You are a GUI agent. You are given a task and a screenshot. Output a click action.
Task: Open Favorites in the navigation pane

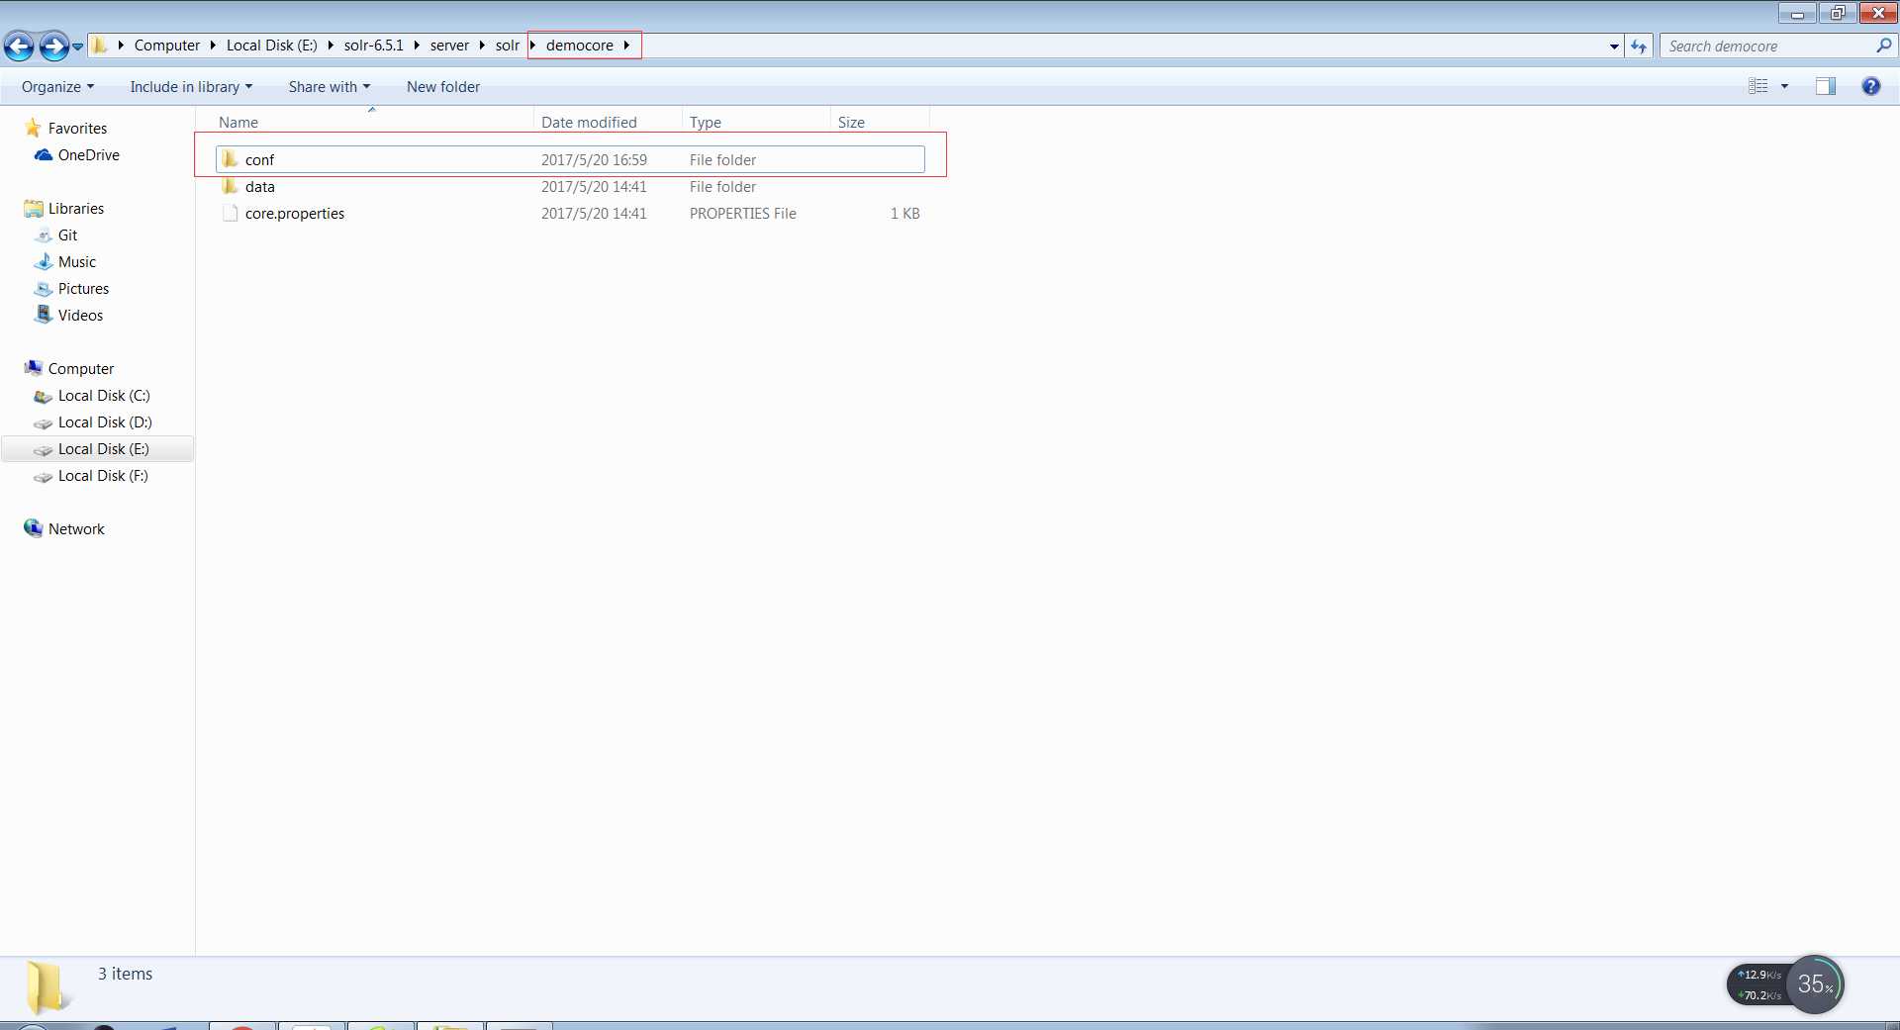tap(77, 129)
